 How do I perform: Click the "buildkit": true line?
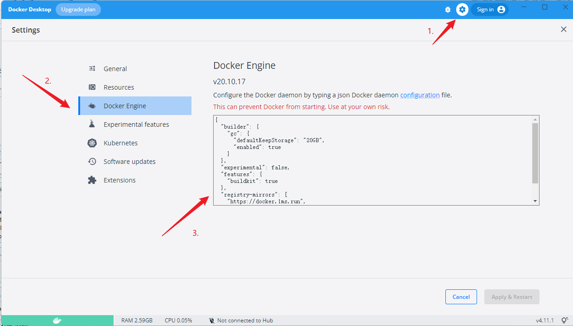(x=252, y=181)
